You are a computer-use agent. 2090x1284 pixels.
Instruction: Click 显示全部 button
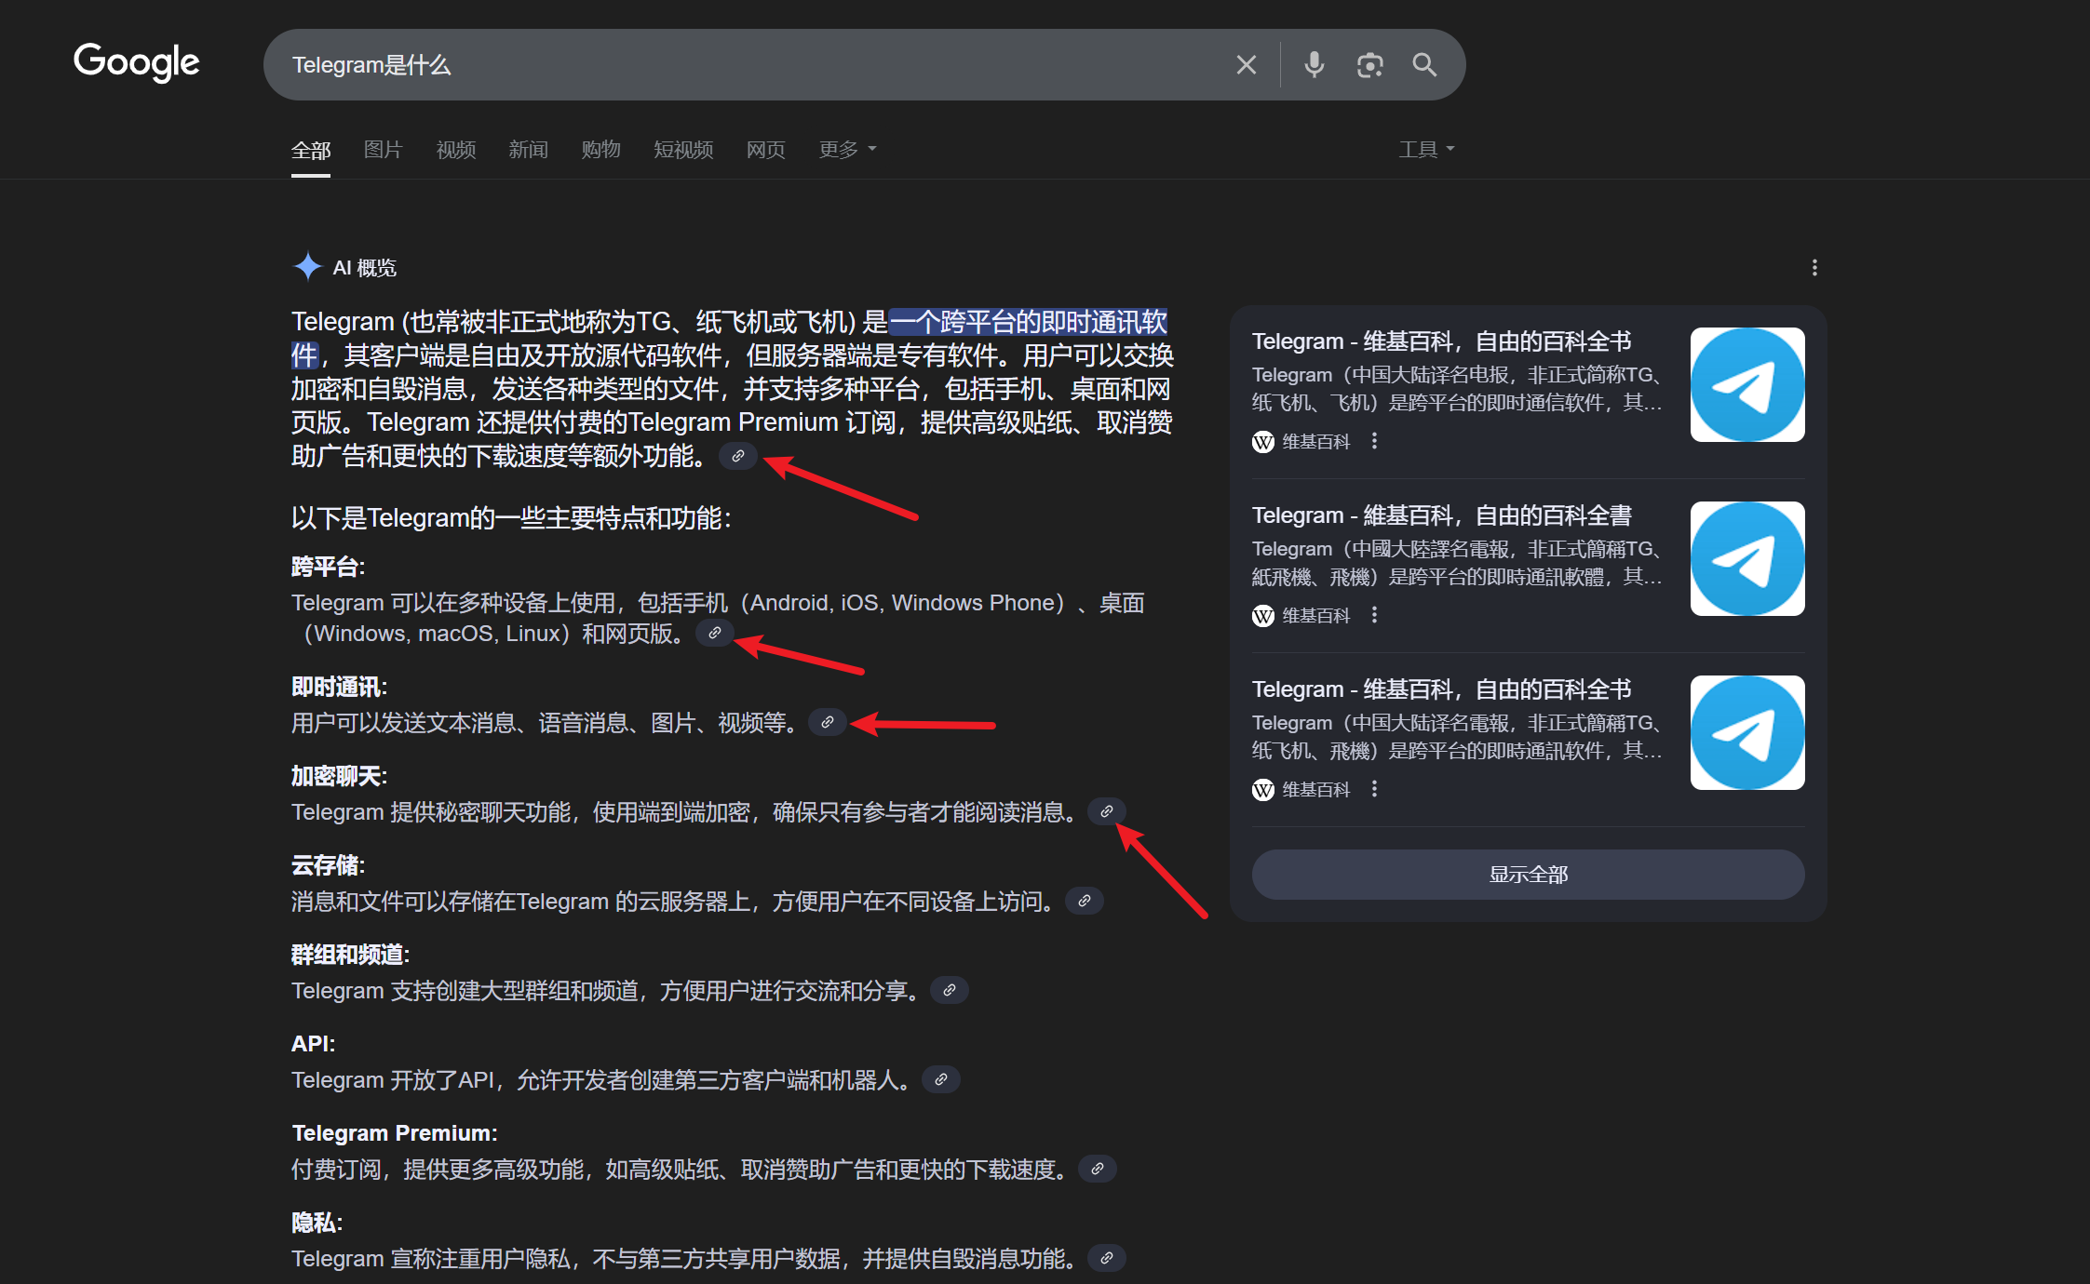[1528, 875]
